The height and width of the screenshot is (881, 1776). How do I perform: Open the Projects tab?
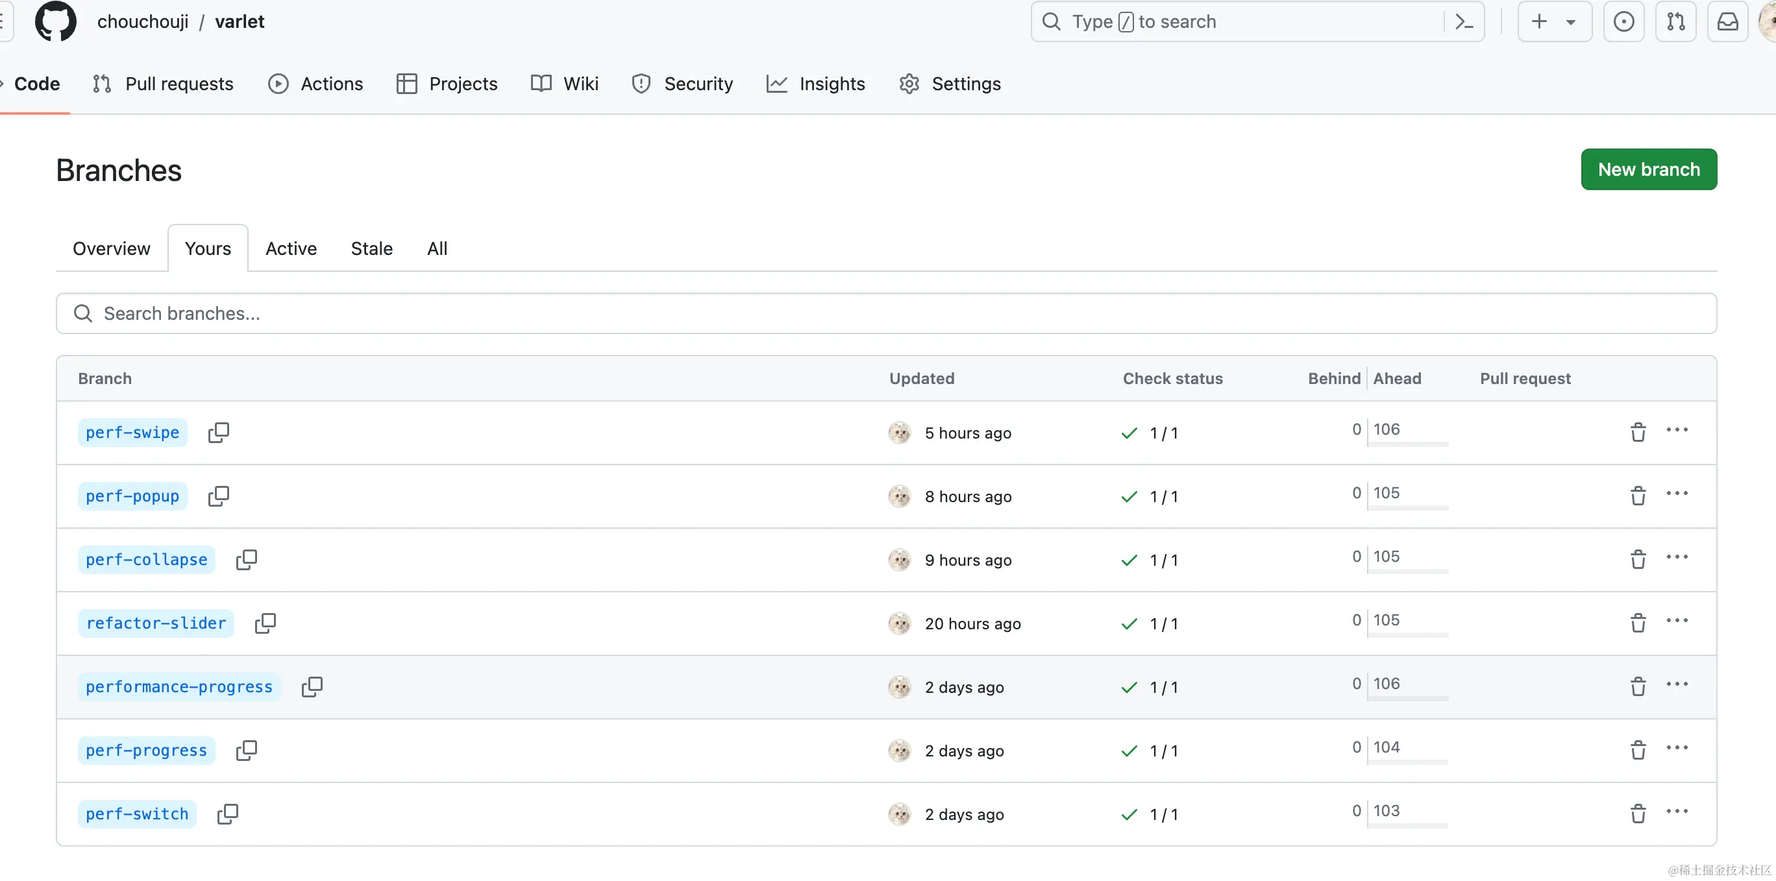pos(447,84)
